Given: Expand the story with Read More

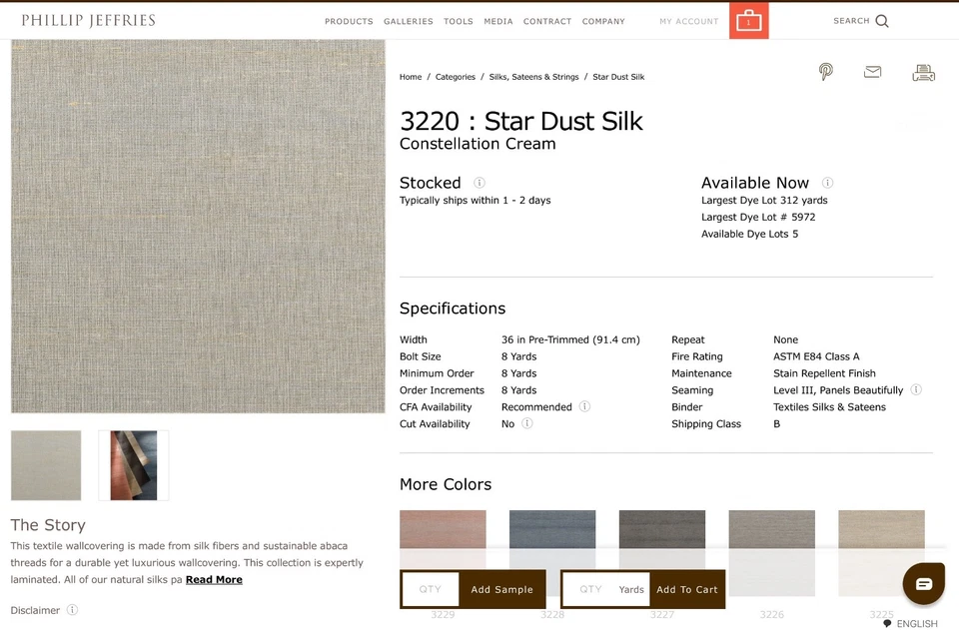Looking at the screenshot, I should click(214, 579).
